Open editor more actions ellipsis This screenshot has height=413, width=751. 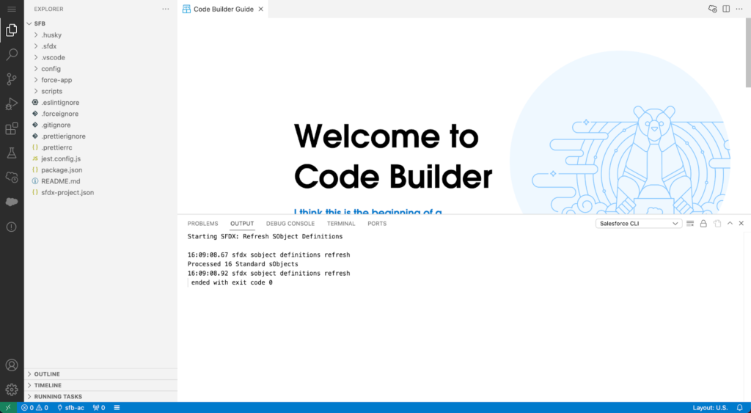pyautogui.click(x=739, y=9)
